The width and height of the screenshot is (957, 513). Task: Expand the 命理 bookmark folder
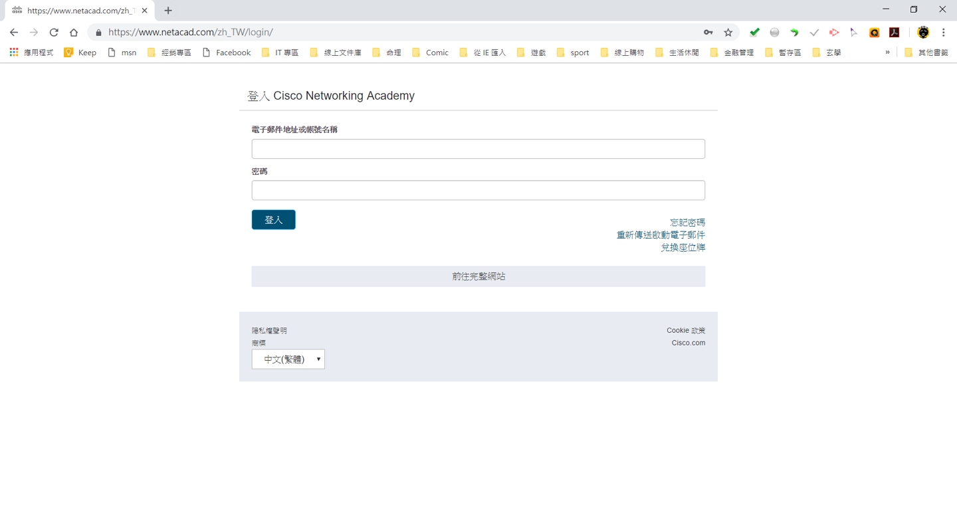tap(387, 52)
